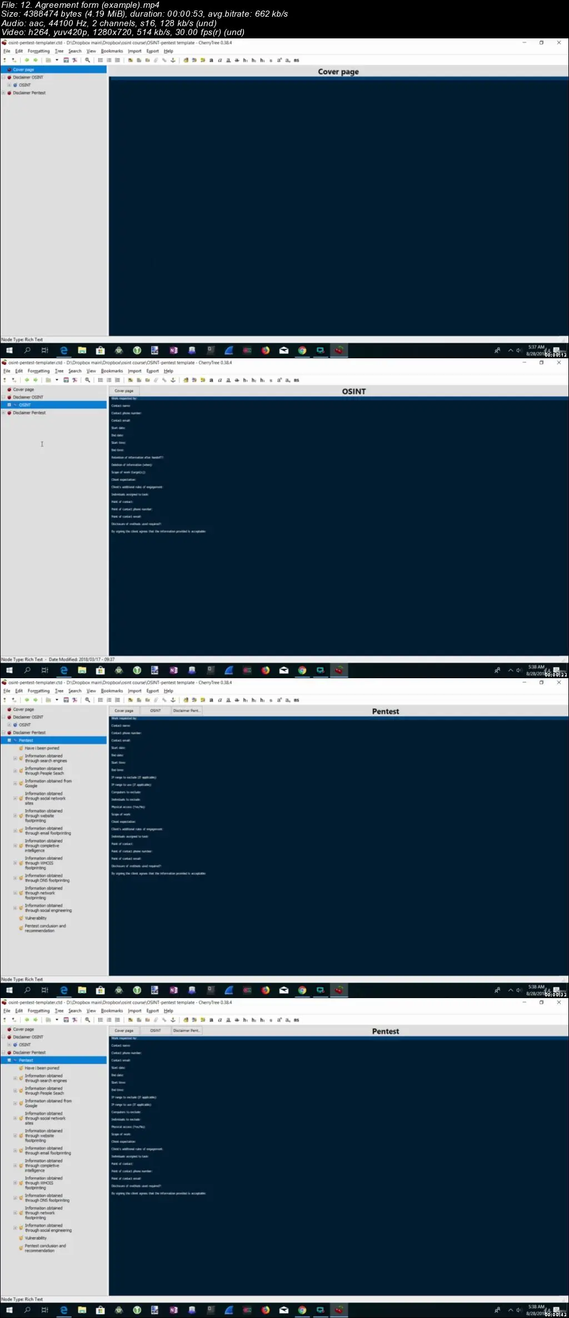Expand the OSINT node in the 00:00:12 frame tree

tap(9, 85)
